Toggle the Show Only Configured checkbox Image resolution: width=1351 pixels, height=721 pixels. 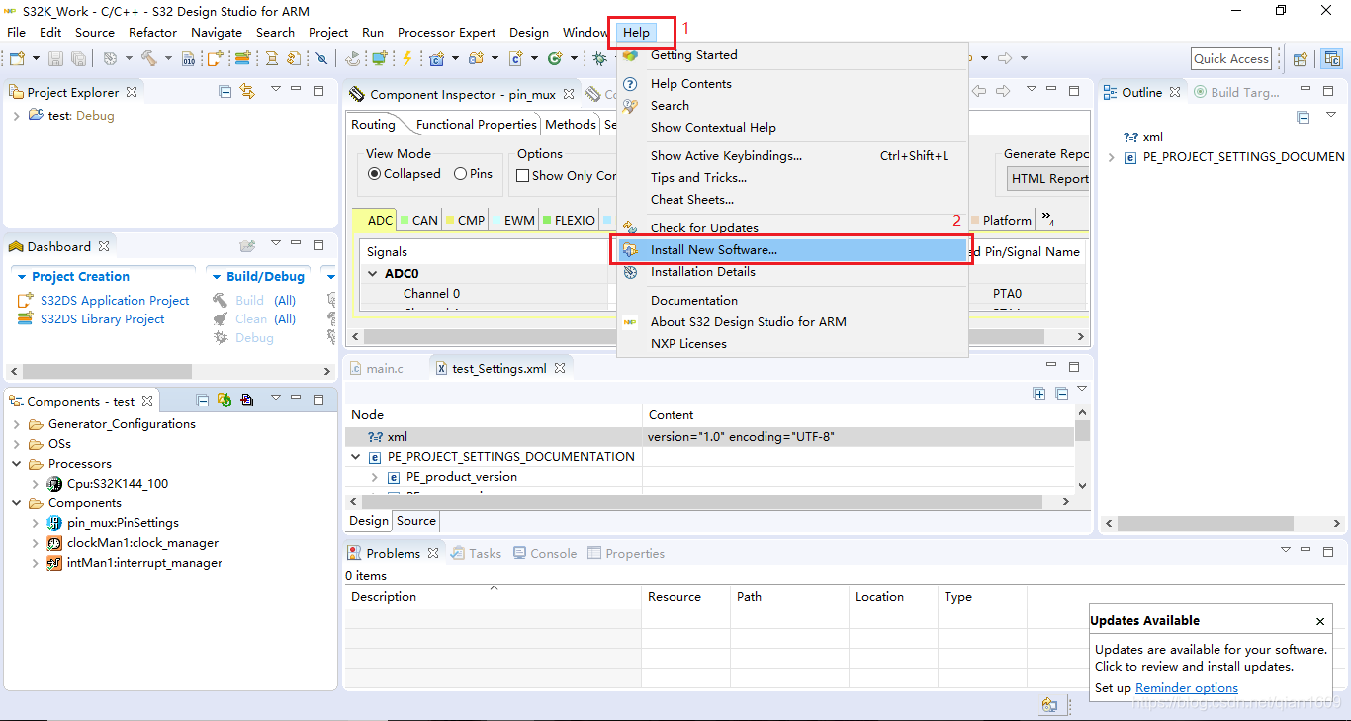[523, 176]
